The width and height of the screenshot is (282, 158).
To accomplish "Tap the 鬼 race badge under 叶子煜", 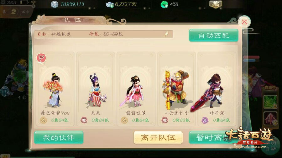I will pyautogui.click(x=205, y=120).
